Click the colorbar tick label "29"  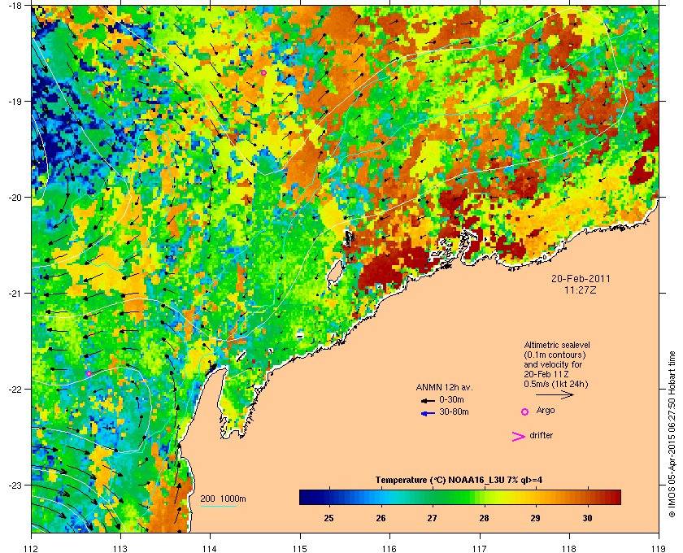pos(535,518)
